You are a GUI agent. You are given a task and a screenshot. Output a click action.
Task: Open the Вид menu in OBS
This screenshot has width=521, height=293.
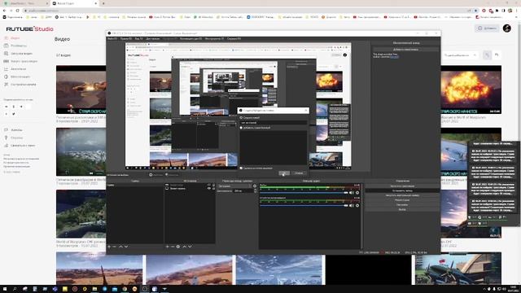pos(138,39)
